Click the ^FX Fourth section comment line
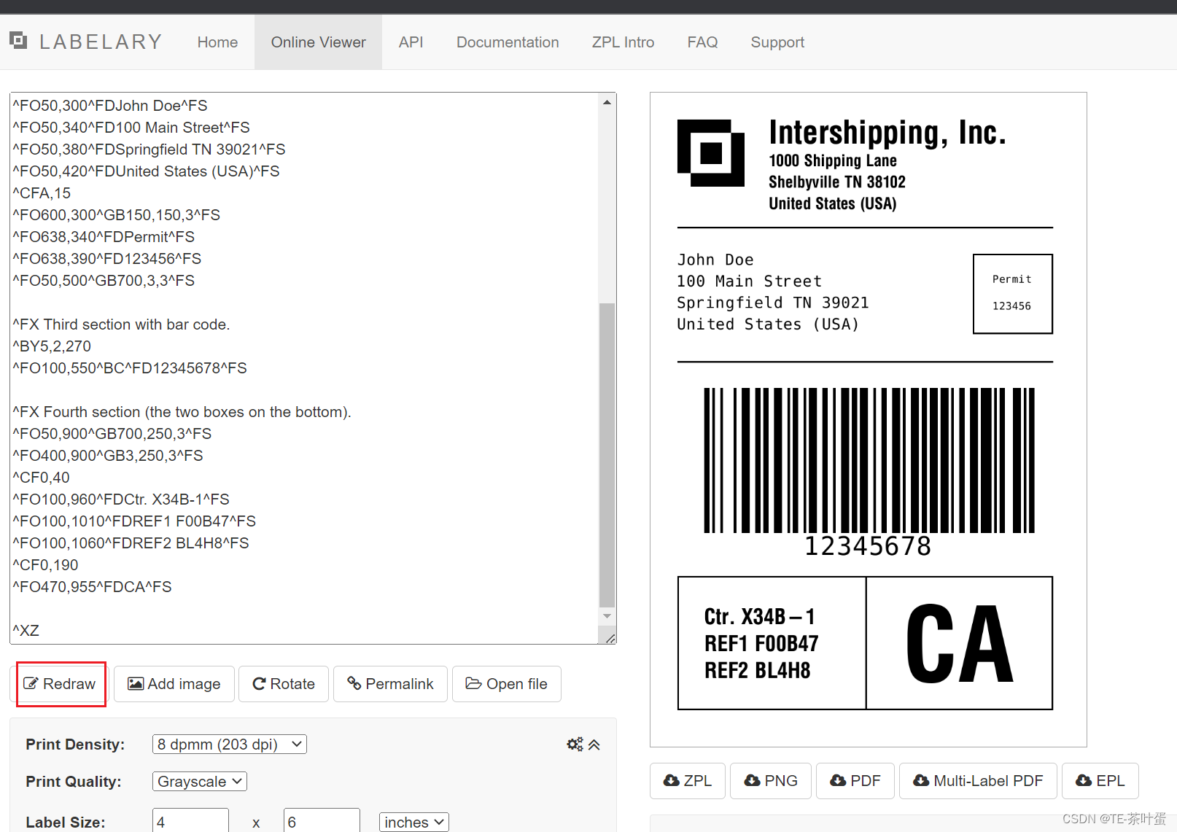Image resolution: width=1177 pixels, height=832 pixels. (x=182, y=412)
